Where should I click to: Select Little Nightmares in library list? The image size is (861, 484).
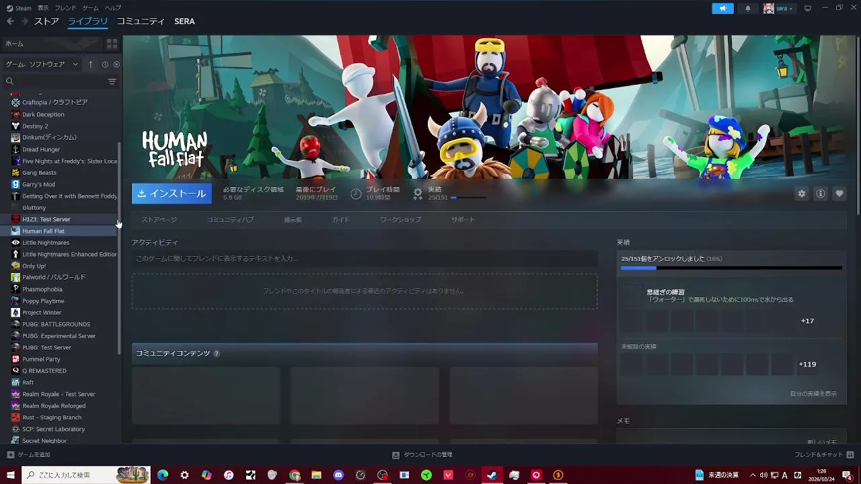point(45,243)
